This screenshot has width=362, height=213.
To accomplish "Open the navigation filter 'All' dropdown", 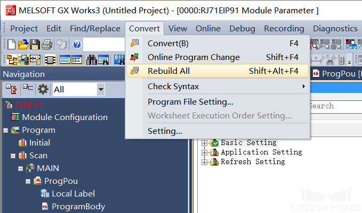I will click(101, 89).
